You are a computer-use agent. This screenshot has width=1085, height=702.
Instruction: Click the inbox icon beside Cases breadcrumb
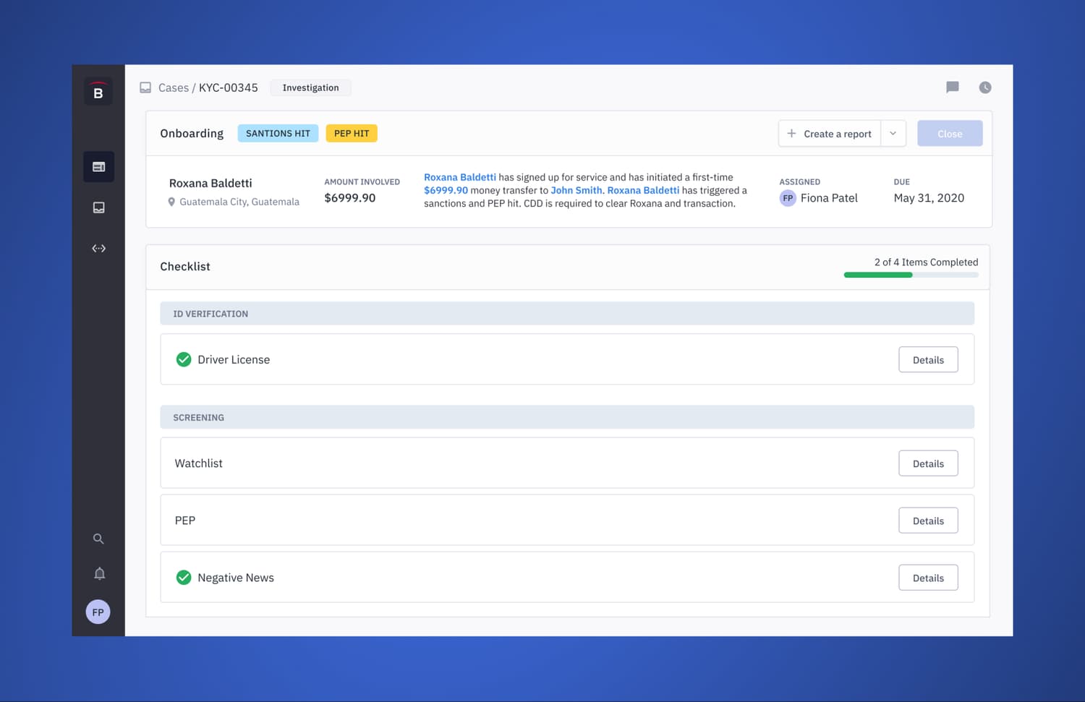145,87
